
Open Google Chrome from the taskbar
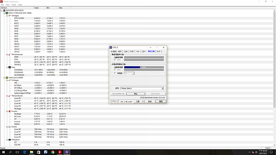53,152
